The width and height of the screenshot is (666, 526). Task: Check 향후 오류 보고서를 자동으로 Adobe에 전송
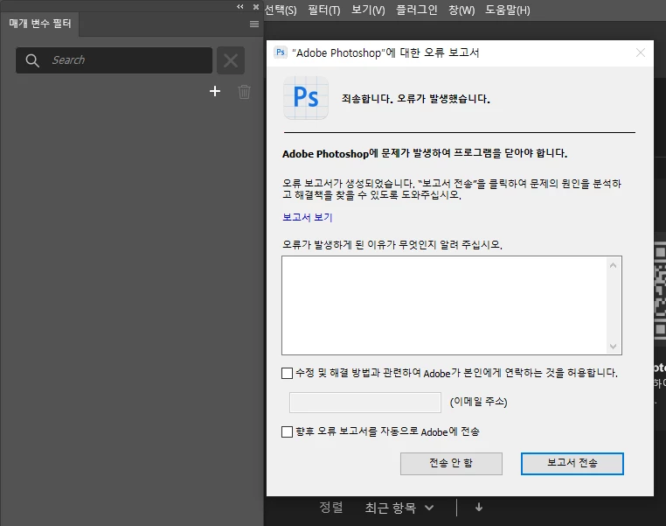[288, 432]
